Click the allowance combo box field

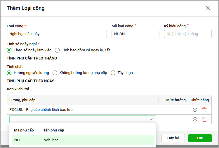(78, 119)
